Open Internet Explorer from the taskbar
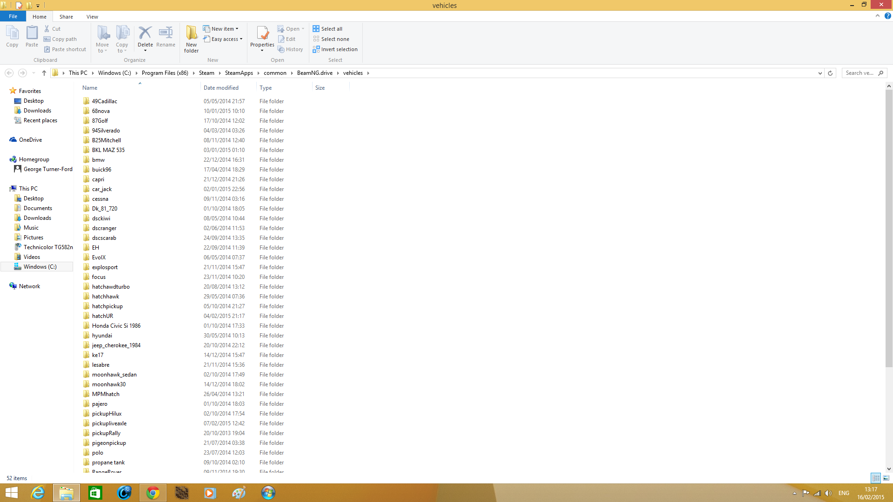The image size is (893, 502). pyautogui.click(x=38, y=493)
